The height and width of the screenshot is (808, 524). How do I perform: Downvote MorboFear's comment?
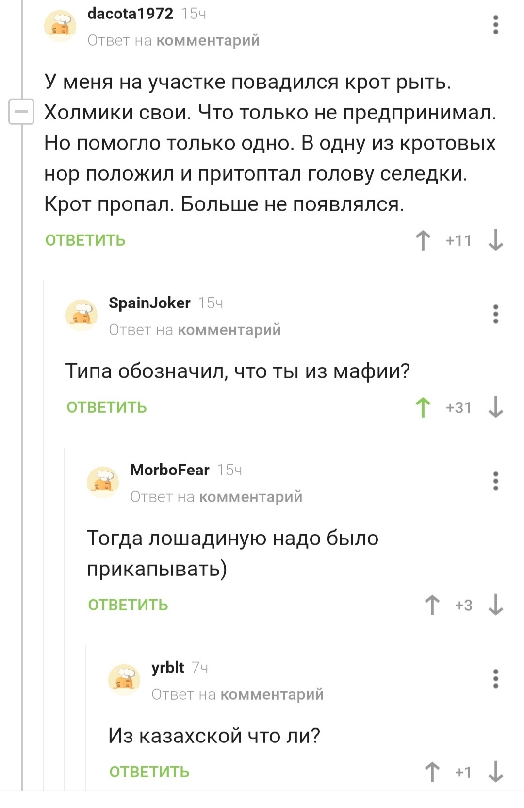pyautogui.click(x=495, y=605)
